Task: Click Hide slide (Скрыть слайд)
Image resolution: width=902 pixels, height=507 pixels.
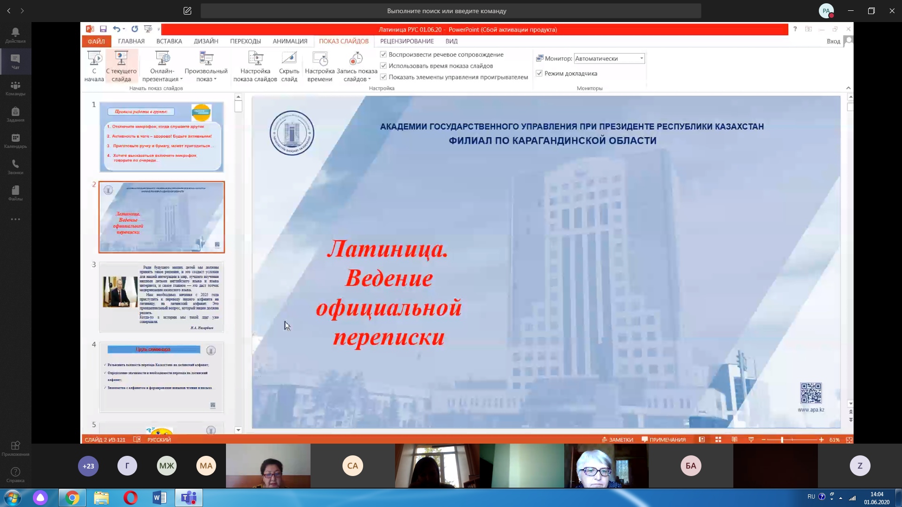Action: pyautogui.click(x=289, y=66)
